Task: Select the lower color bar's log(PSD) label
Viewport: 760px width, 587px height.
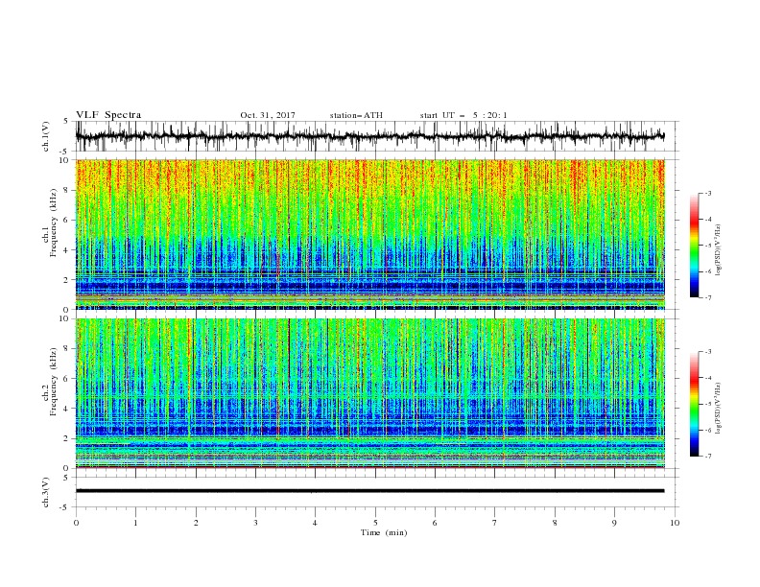Action: [x=719, y=409]
